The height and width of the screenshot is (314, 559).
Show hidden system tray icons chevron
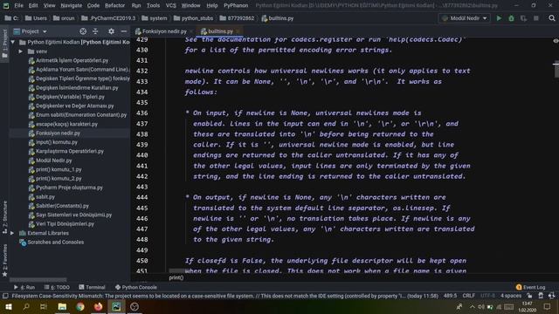click(472, 307)
